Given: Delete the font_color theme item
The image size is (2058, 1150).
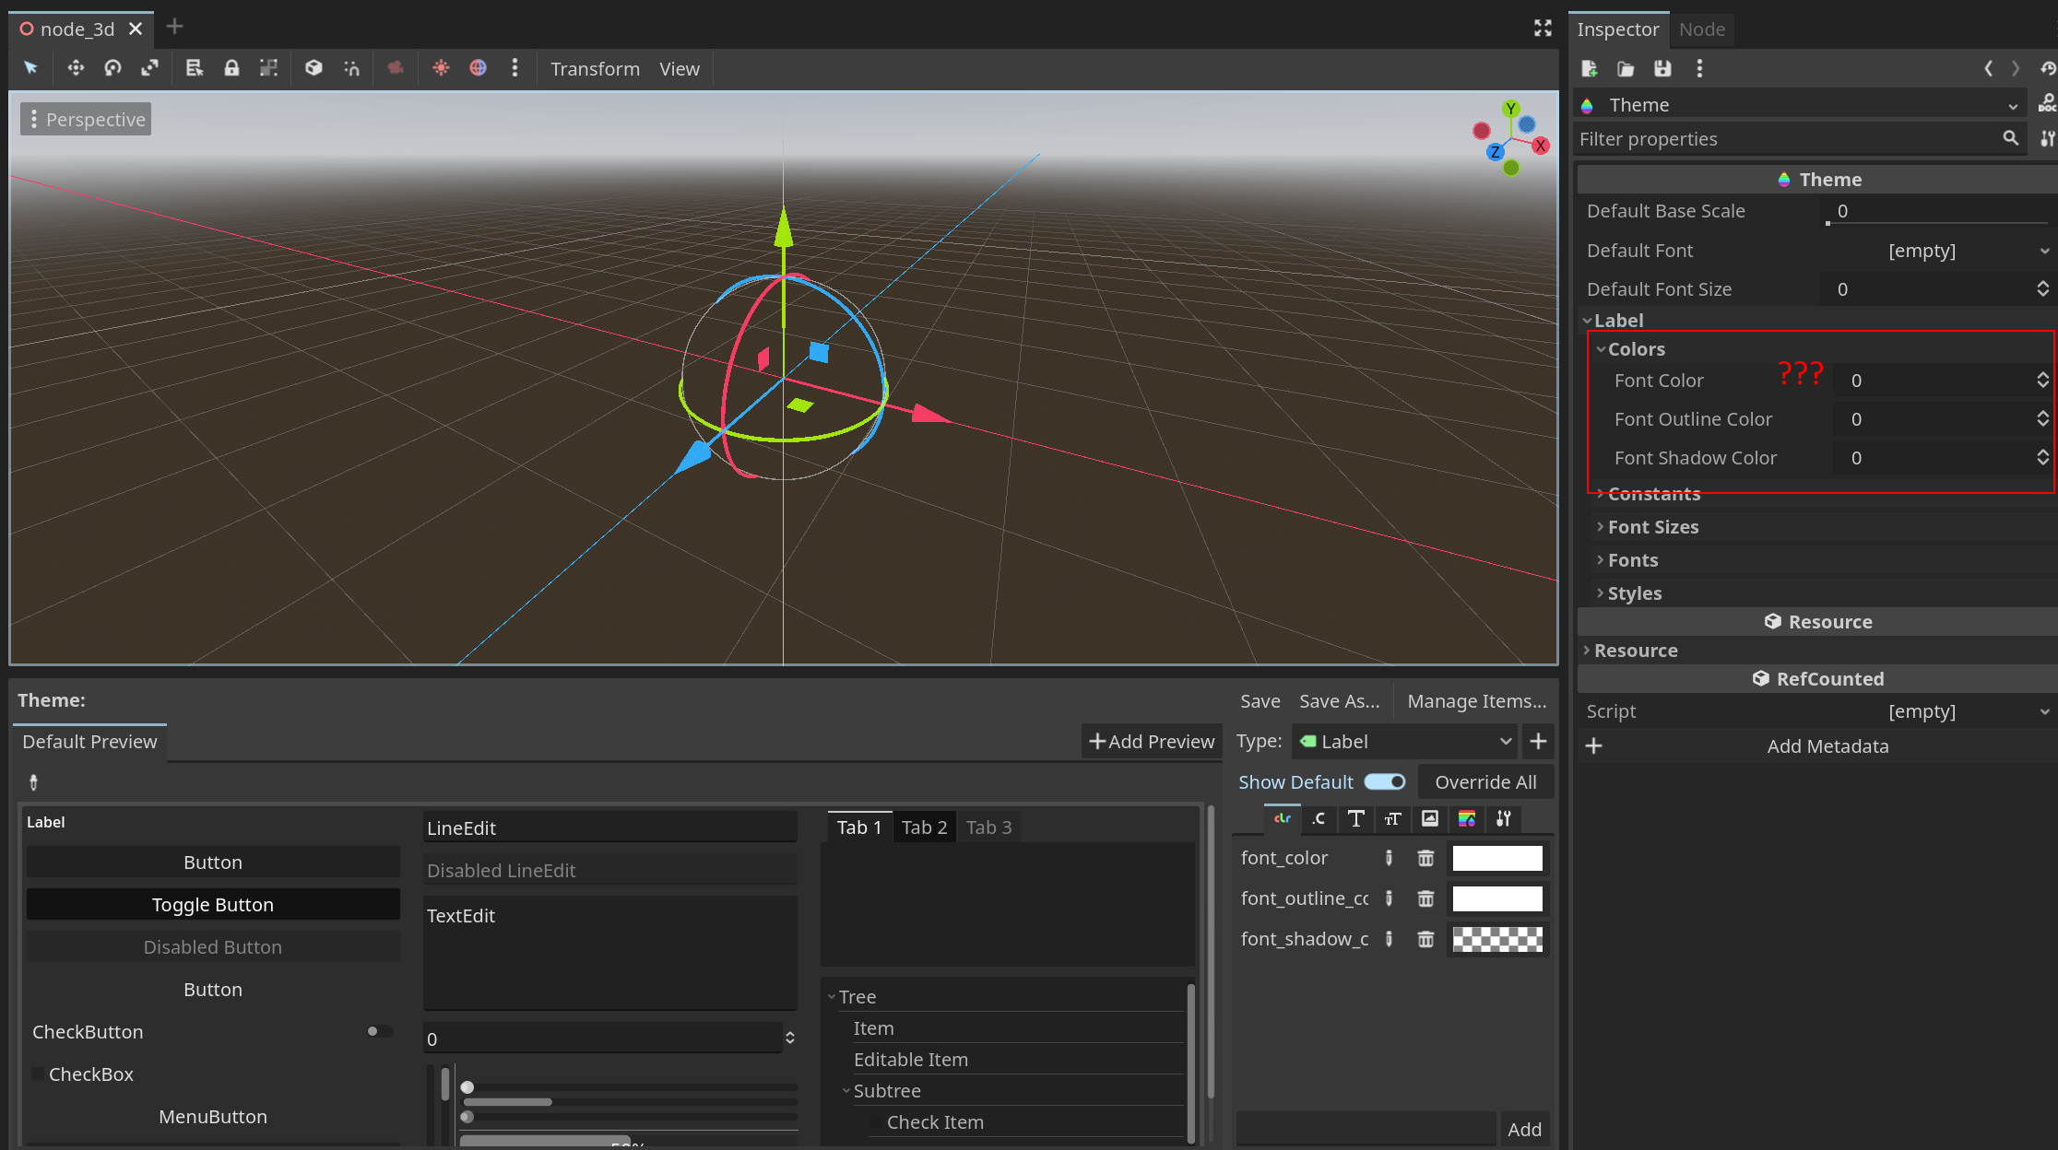Looking at the screenshot, I should (x=1425, y=858).
